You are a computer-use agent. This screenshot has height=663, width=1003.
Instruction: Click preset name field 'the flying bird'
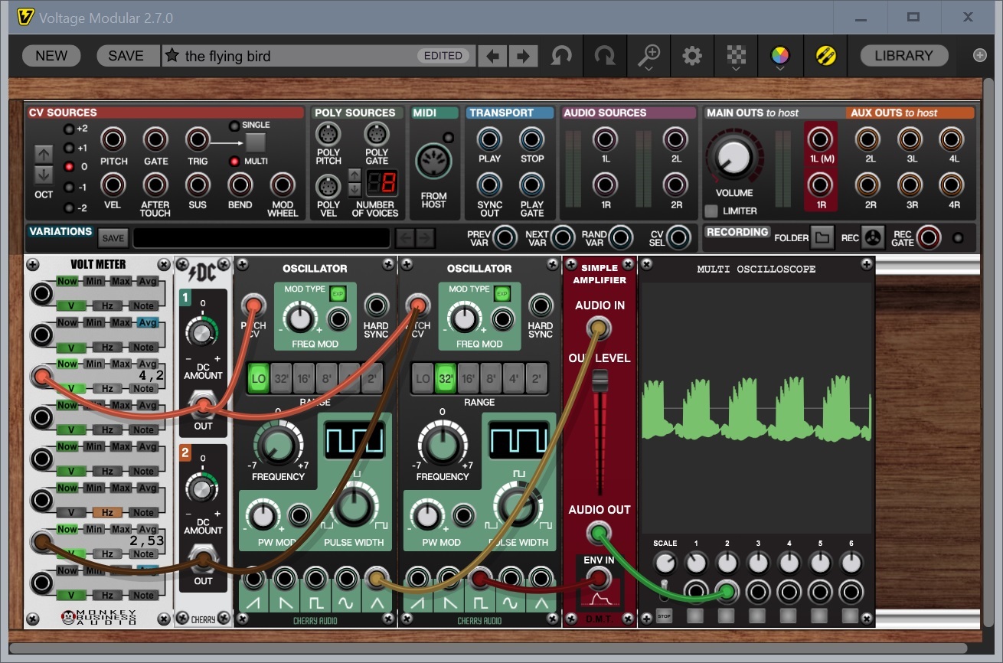[227, 56]
